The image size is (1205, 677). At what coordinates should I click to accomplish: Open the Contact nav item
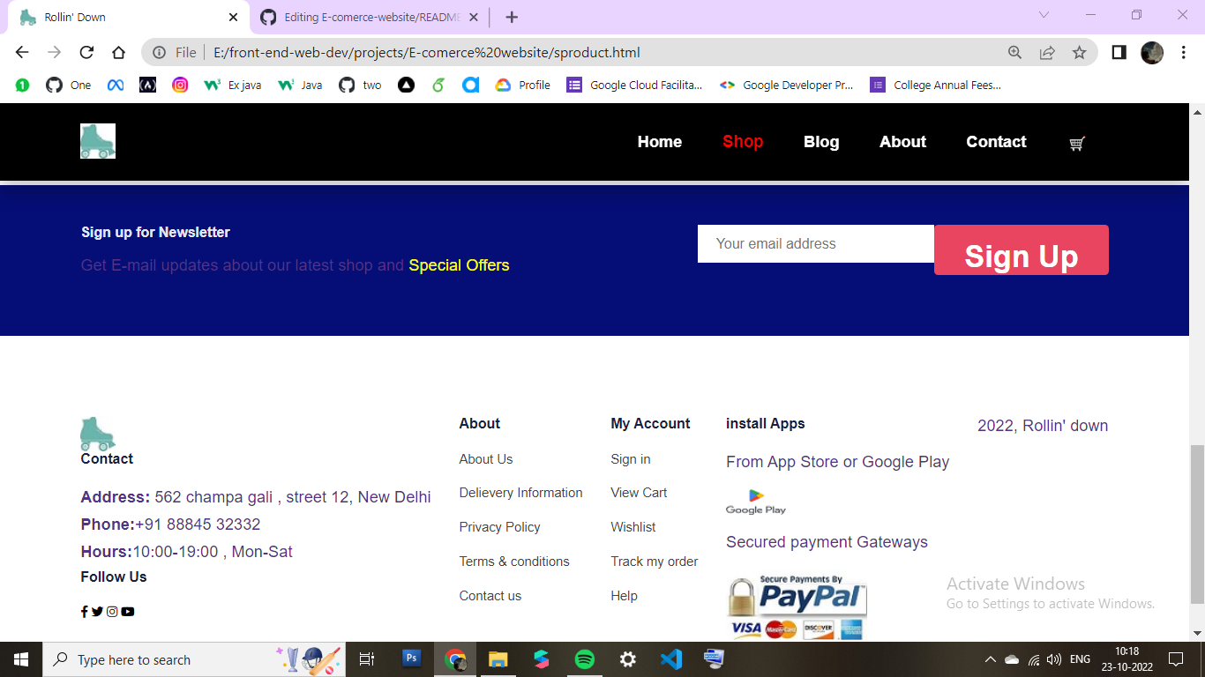pyautogui.click(x=996, y=142)
